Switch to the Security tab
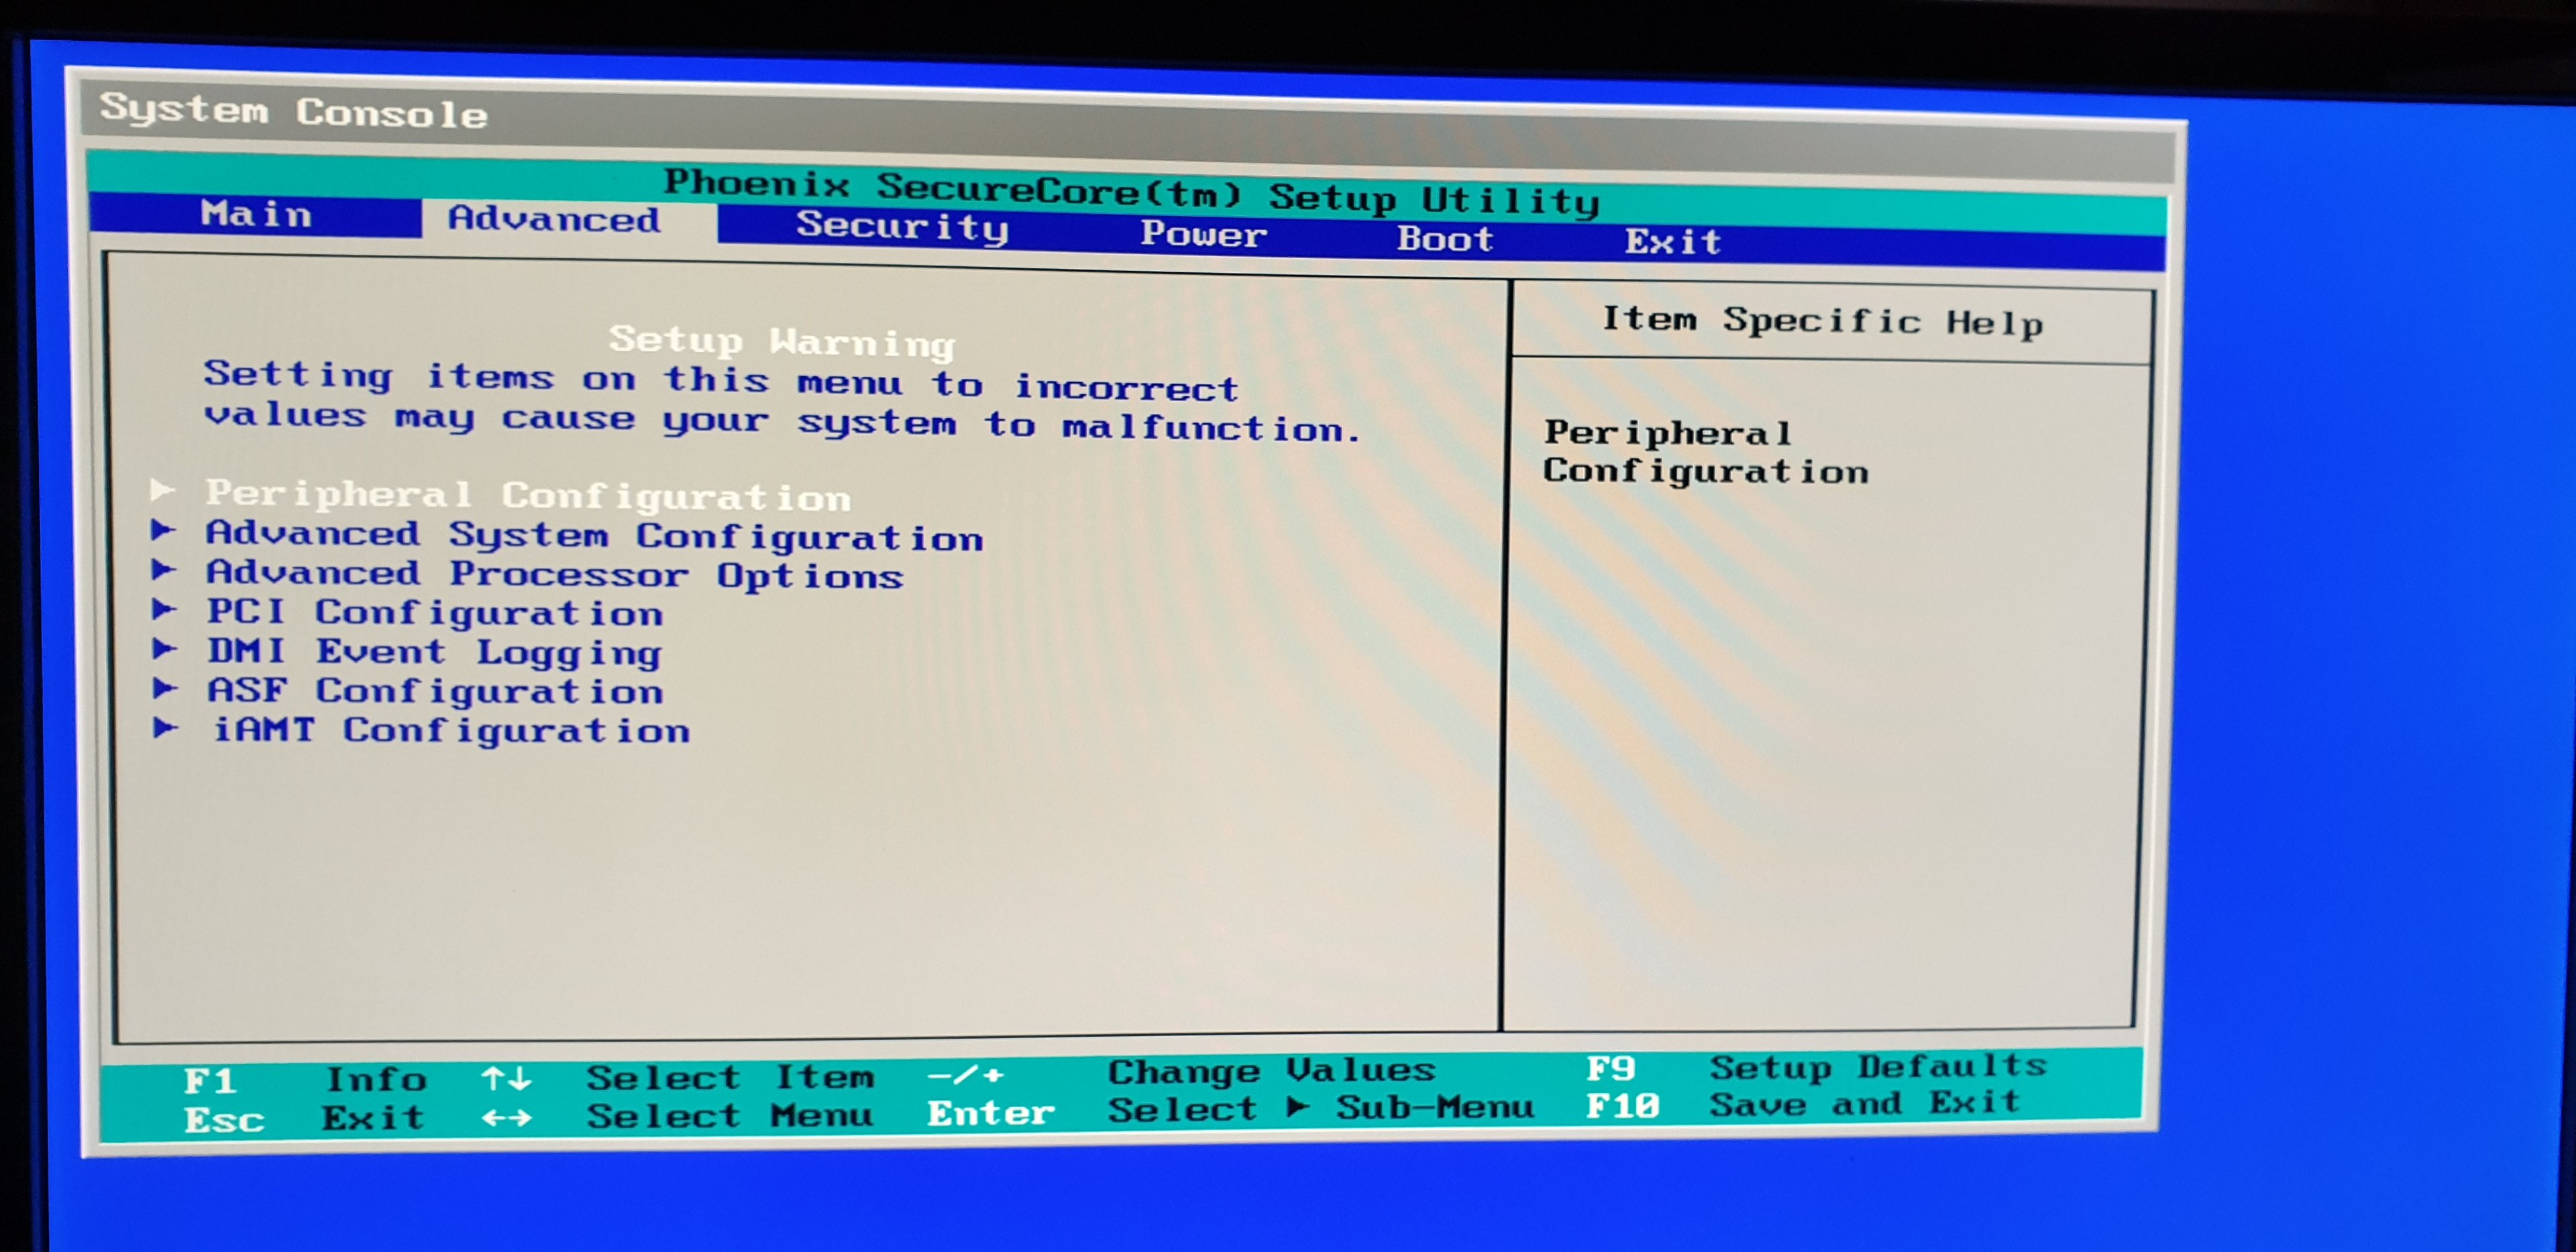The height and width of the screenshot is (1252, 2576). 901,227
